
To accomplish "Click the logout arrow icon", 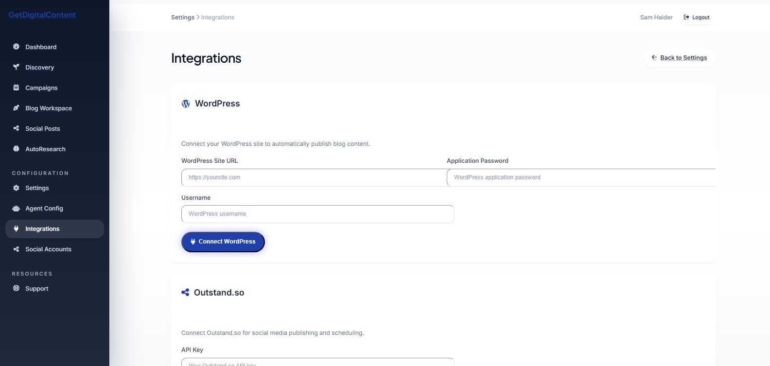I will pos(686,17).
